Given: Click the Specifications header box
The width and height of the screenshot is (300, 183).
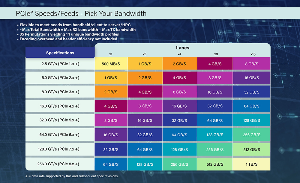Looking at the screenshot, I should pos(60,53).
